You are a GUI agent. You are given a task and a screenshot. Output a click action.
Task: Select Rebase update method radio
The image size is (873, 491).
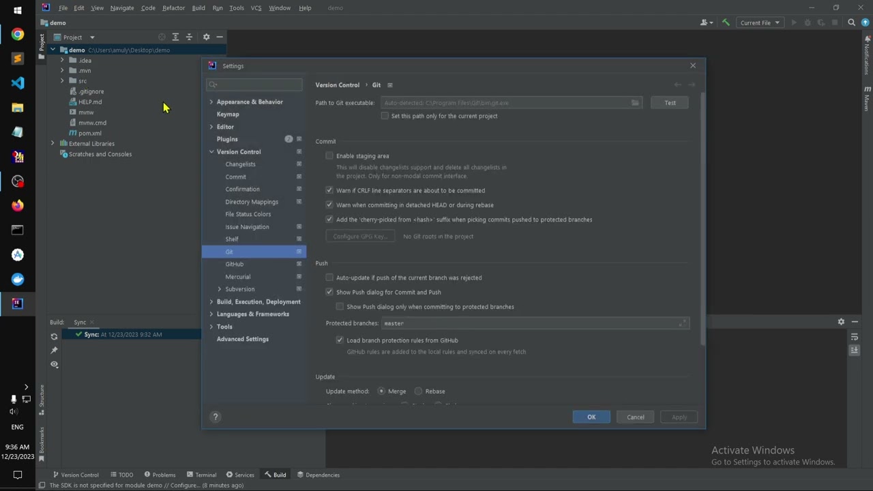418,391
